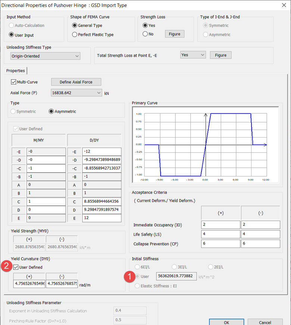
Task: Open the Unloading Stiffness Type dropdown
Action: click(46, 56)
